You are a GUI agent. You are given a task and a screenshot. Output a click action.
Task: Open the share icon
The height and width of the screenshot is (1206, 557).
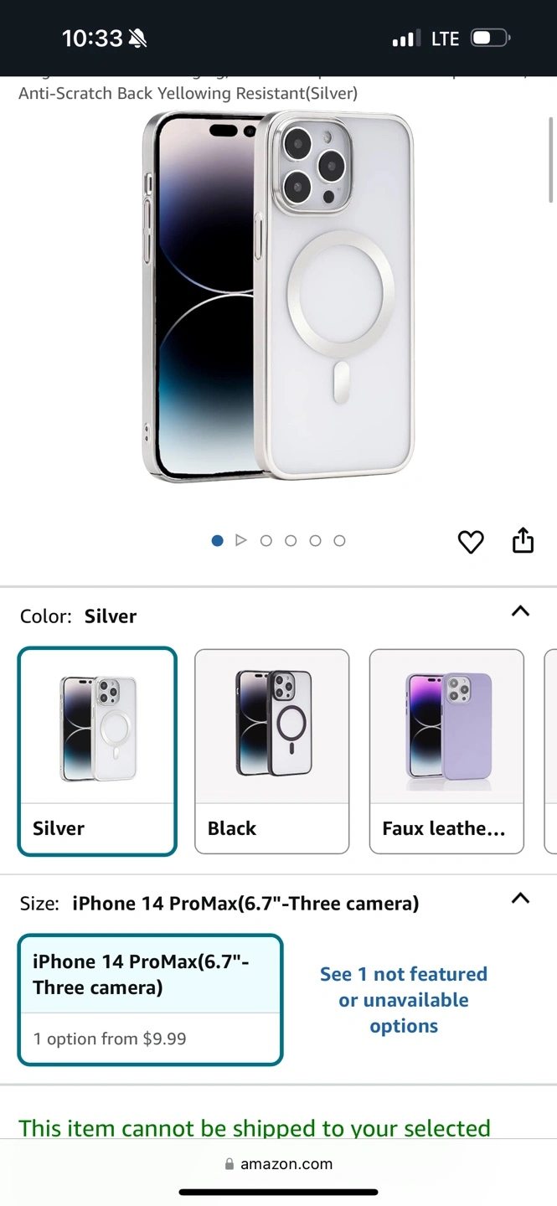coord(523,540)
